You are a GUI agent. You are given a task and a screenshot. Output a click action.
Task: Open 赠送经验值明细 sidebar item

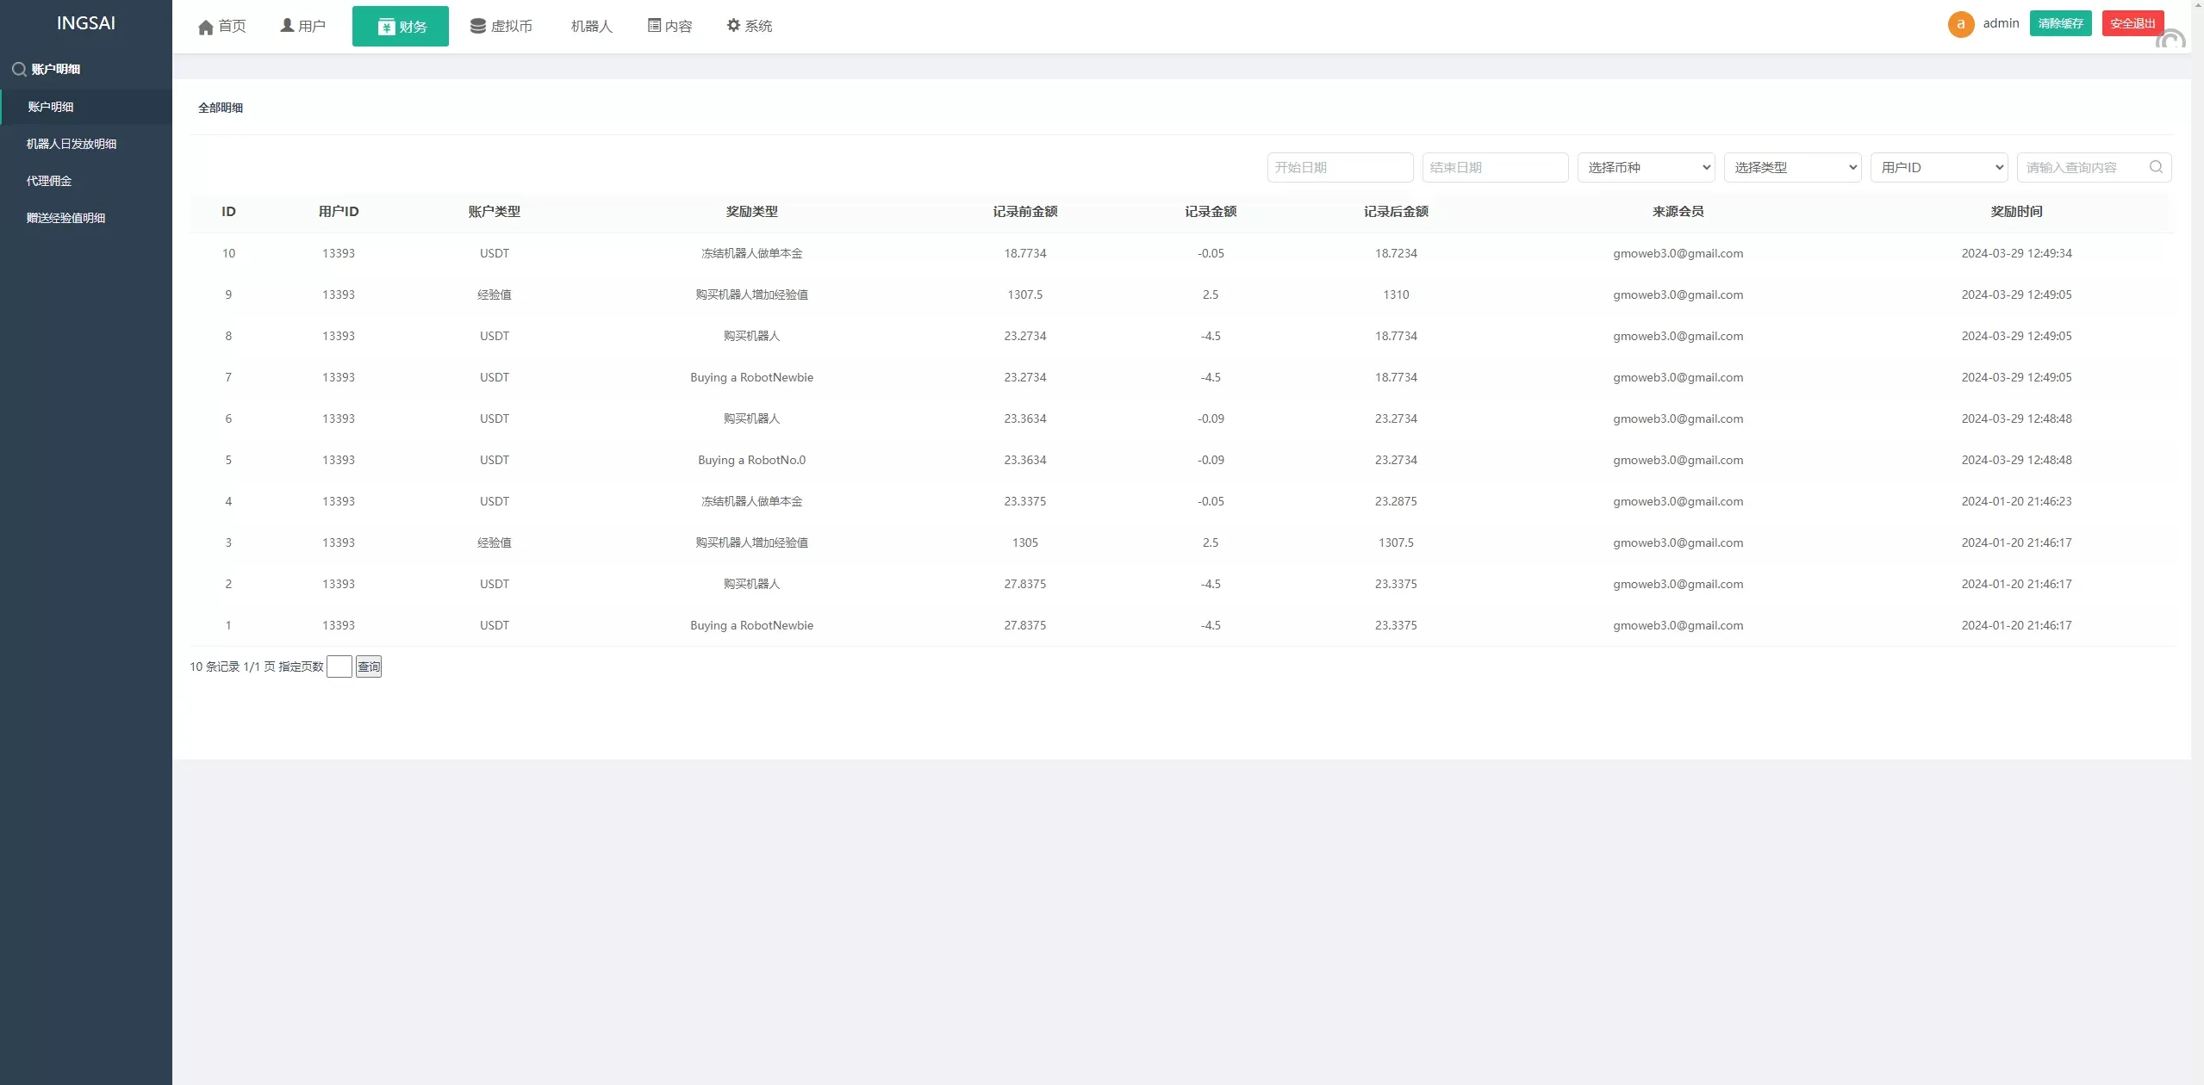click(x=66, y=218)
